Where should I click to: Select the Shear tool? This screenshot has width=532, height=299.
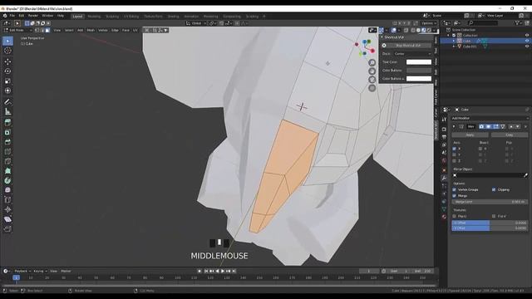pos(7,219)
